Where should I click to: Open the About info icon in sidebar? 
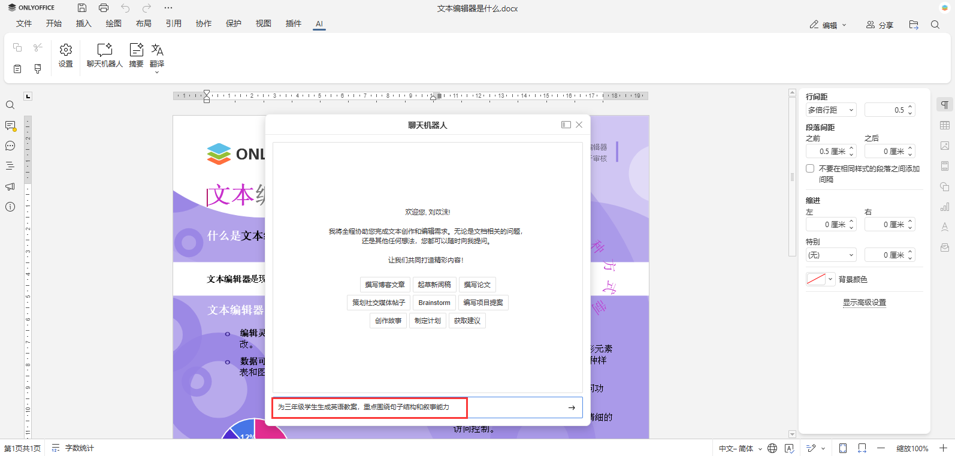coord(10,207)
